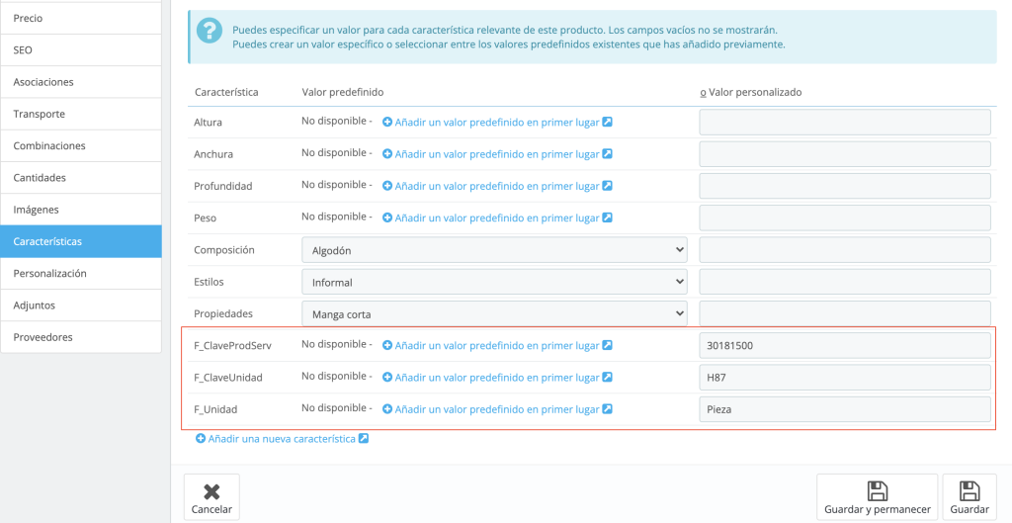Screen dimensions: 1012x523
Task: Click floppy disk icon on Guardar y permanecer
Action: click(877, 490)
